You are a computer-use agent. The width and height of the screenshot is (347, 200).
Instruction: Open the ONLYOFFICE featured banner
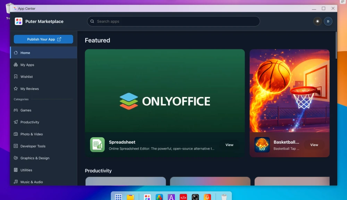pos(165,91)
